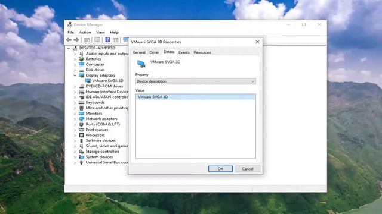This screenshot has width=382, height=214.
Task: Click the Back arrow in Device Manager toolbar
Action: tap(69, 40)
